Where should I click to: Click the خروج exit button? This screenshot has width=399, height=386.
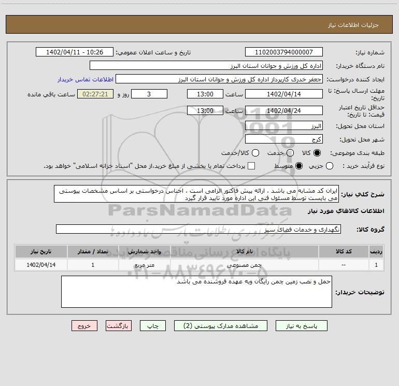pos(84,326)
